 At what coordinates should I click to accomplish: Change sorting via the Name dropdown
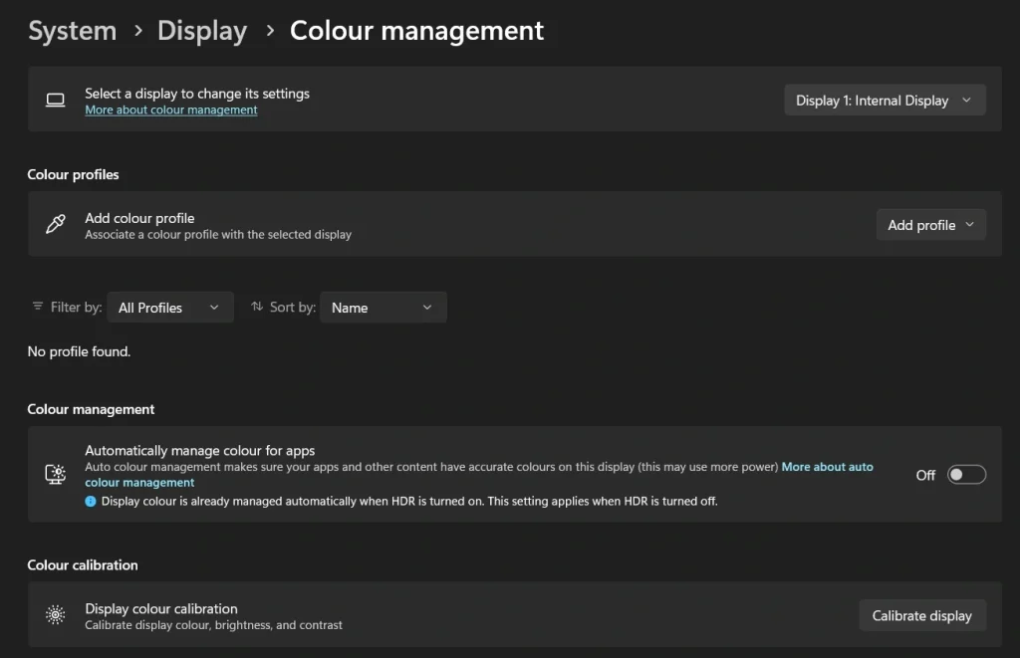pyautogui.click(x=382, y=307)
